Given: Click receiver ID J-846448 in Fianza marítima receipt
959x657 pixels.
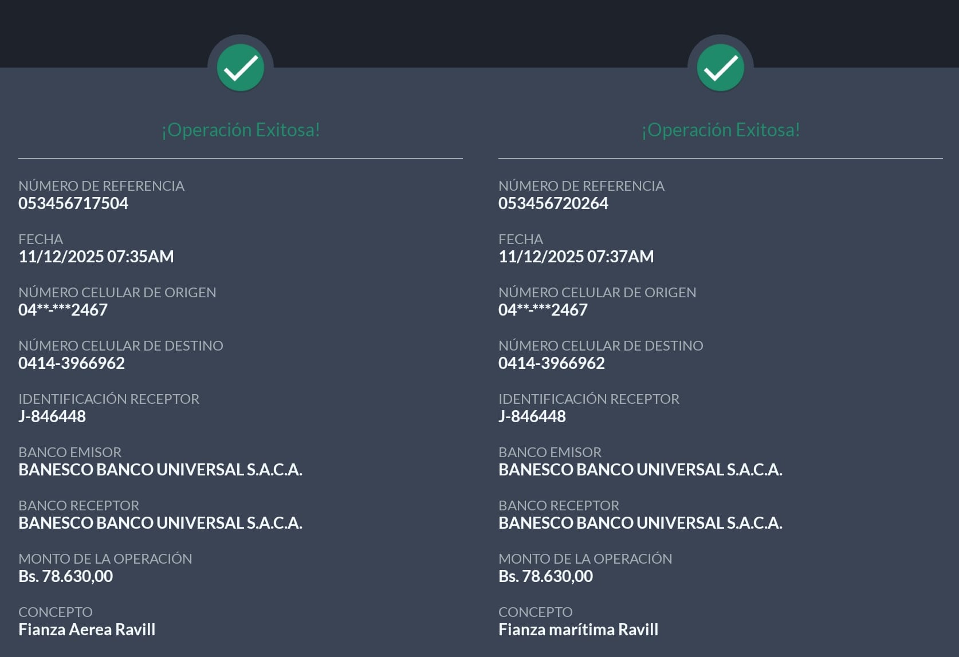Looking at the screenshot, I should (x=532, y=416).
